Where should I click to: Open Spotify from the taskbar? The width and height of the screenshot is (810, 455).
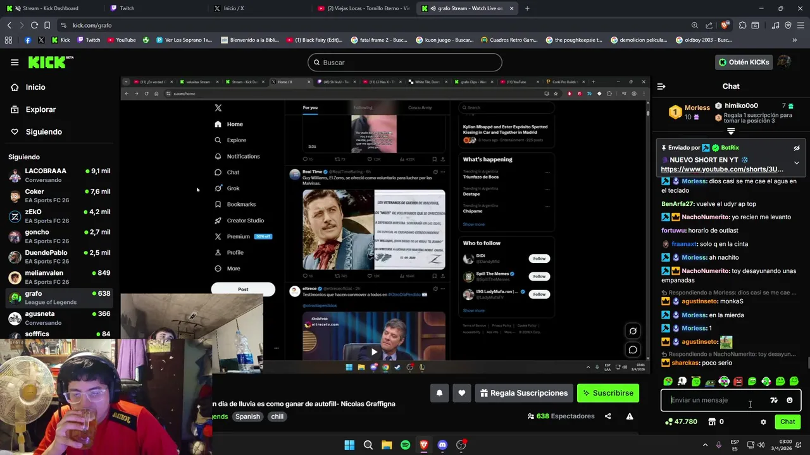405,445
